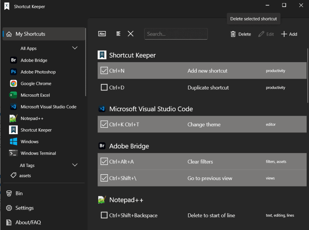Click the 'filters, assets' tag text

[x=276, y=162]
